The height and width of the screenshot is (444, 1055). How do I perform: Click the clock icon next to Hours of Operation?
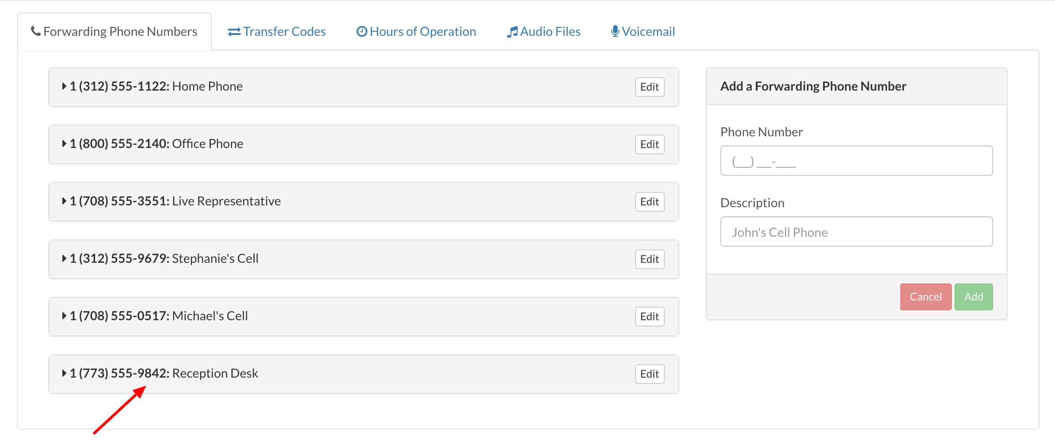[362, 31]
